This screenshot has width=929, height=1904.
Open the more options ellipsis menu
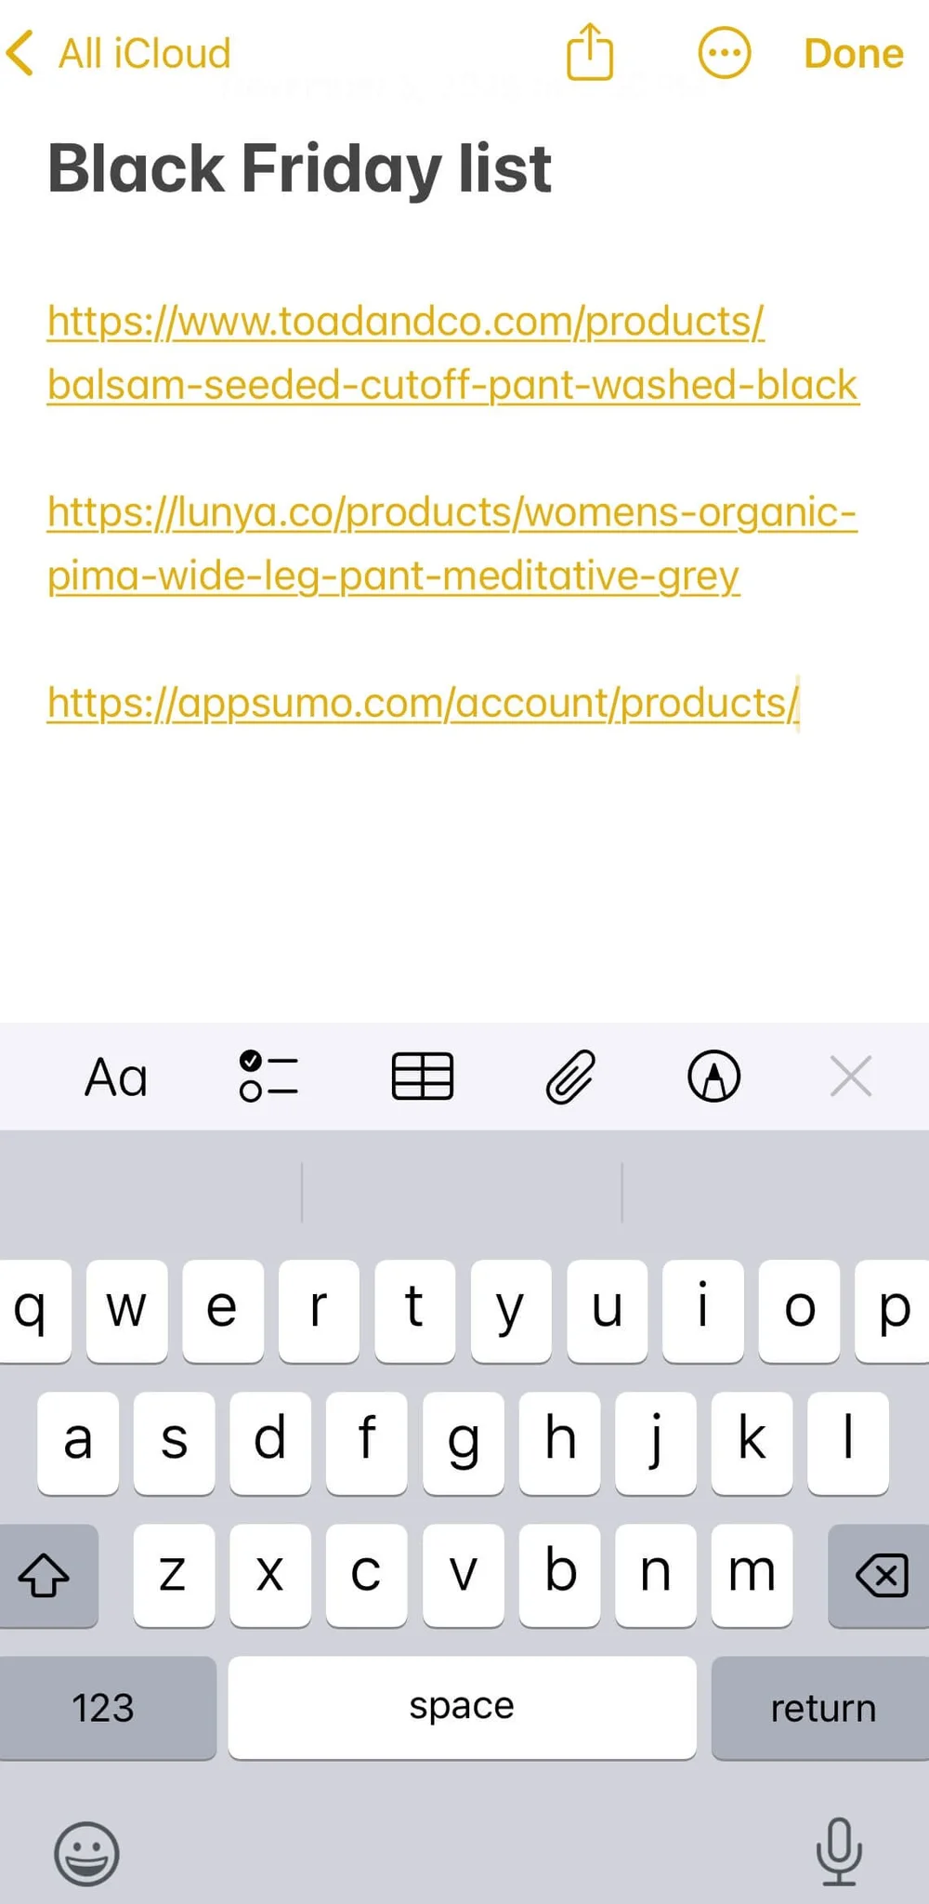click(724, 53)
